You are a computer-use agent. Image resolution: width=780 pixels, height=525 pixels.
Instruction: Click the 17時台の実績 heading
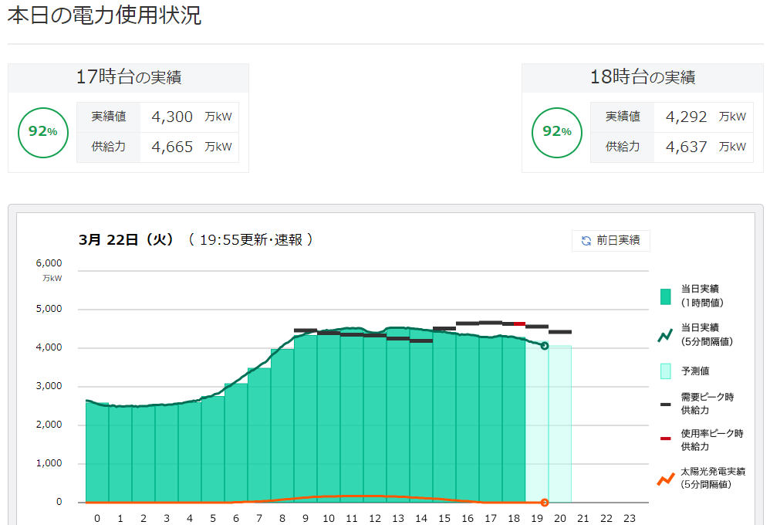click(x=129, y=77)
